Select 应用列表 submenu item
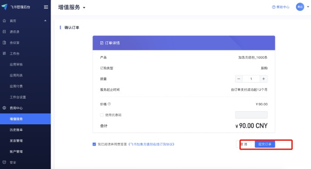311x169 pixels. (16, 75)
